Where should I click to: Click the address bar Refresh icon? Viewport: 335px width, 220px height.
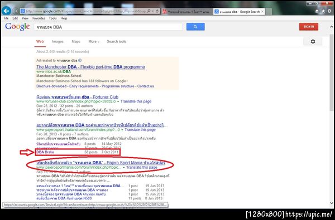(157, 11)
